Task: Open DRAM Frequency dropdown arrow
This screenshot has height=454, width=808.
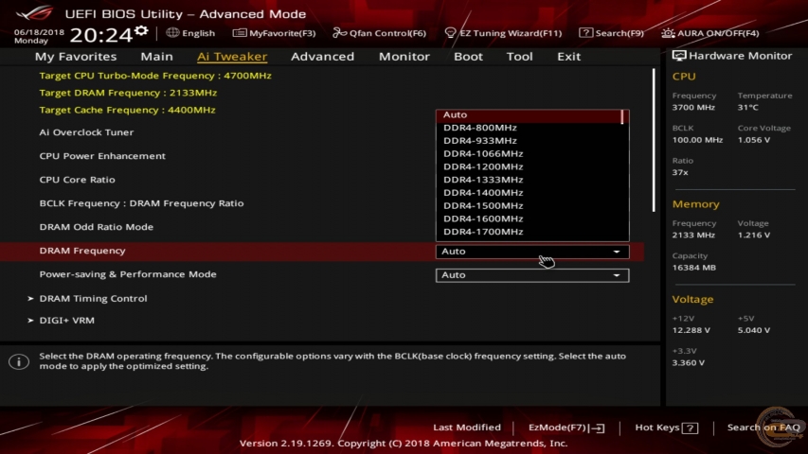Action: click(617, 252)
